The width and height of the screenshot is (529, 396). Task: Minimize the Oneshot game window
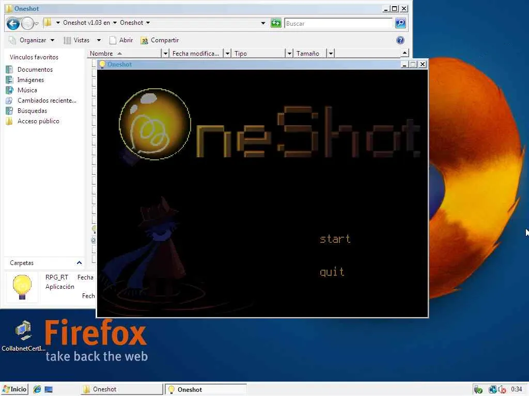tap(404, 64)
